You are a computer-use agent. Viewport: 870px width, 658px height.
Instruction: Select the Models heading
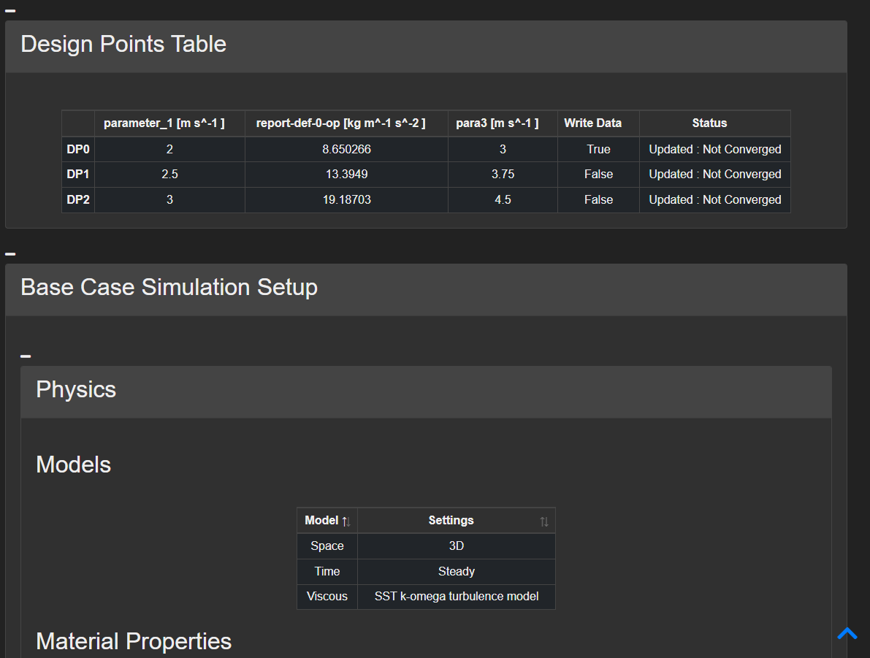[x=73, y=464]
